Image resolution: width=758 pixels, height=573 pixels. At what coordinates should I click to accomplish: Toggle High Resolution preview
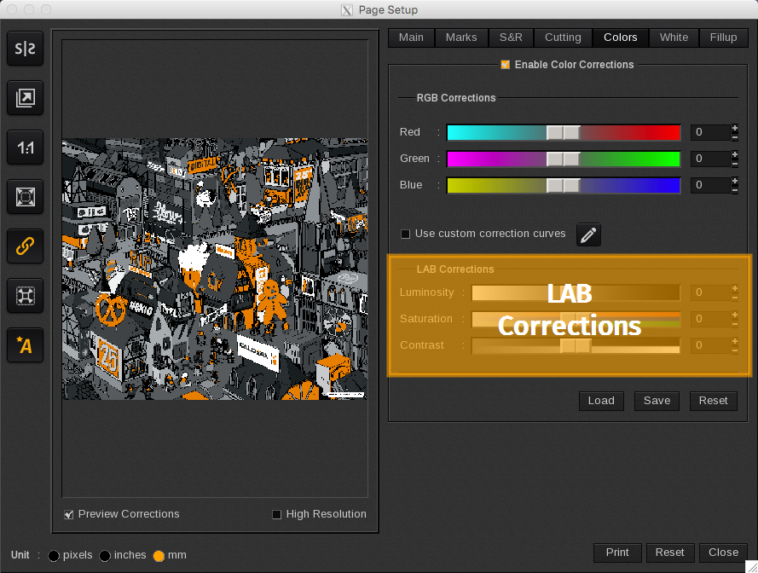(276, 514)
